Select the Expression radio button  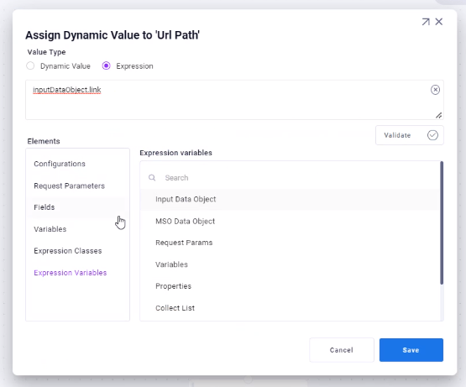[x=106, y=65]
